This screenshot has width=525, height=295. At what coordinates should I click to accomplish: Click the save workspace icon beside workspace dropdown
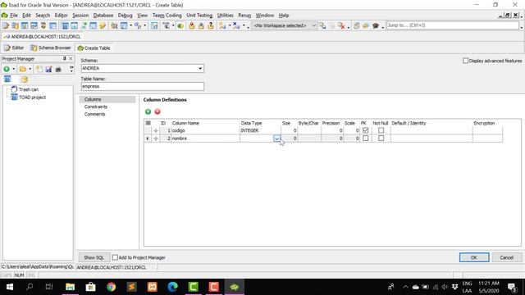tap(322, 25)
